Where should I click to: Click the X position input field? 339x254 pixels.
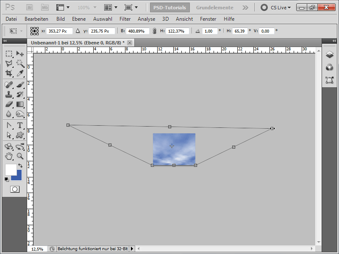coord(59,31)
